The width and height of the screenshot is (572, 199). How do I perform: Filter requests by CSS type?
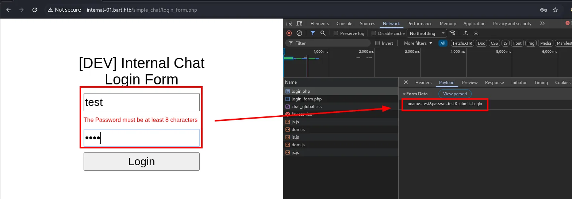point(494,43)
